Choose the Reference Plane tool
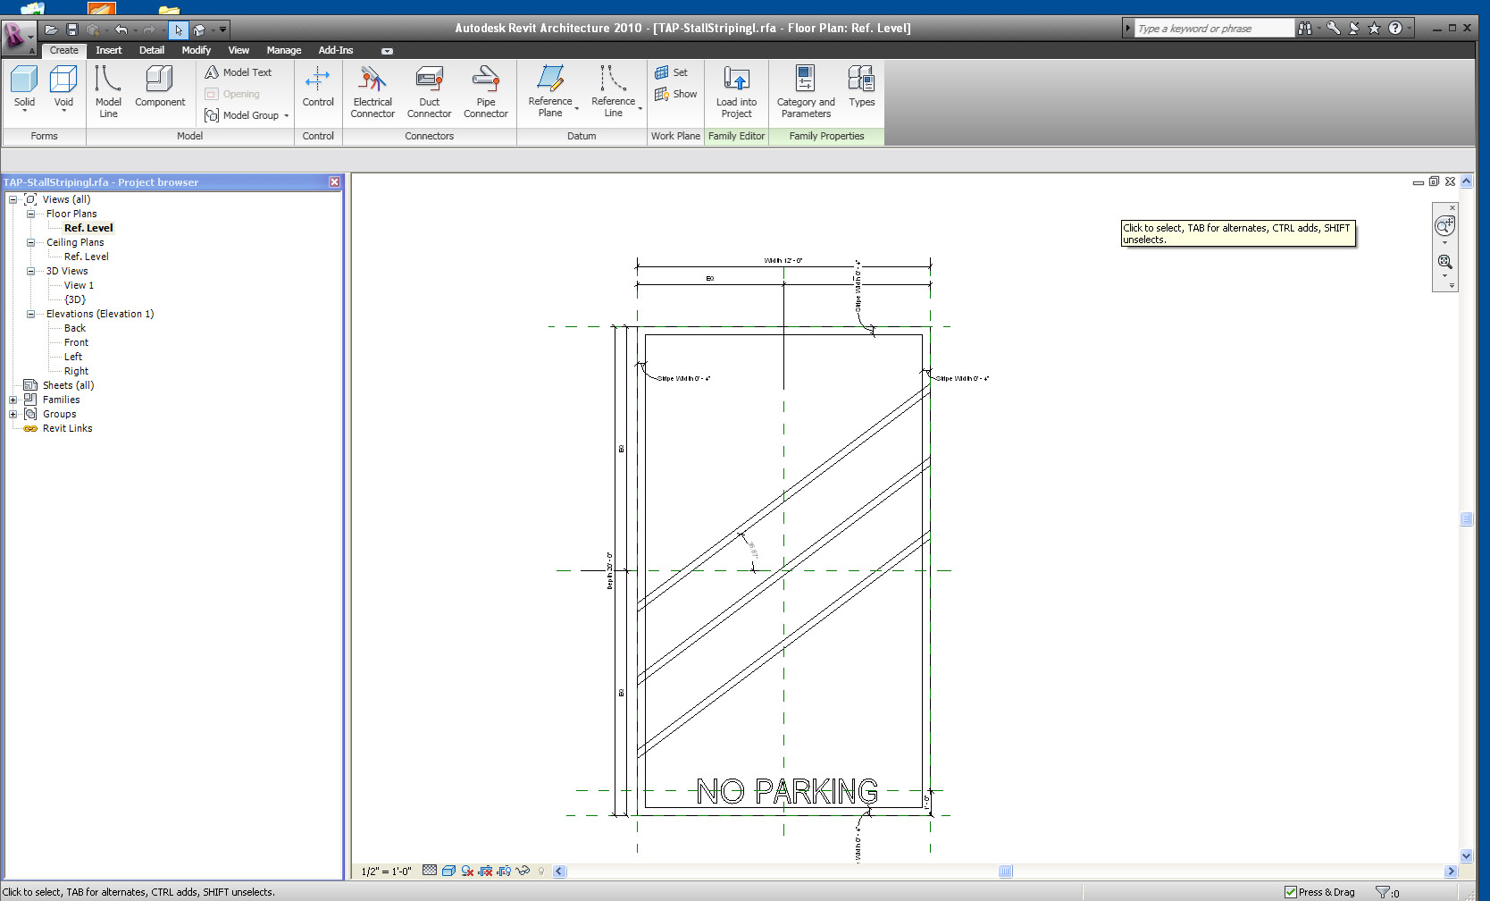The width and height of the screenshot is (1490, 901). [550, 91]
